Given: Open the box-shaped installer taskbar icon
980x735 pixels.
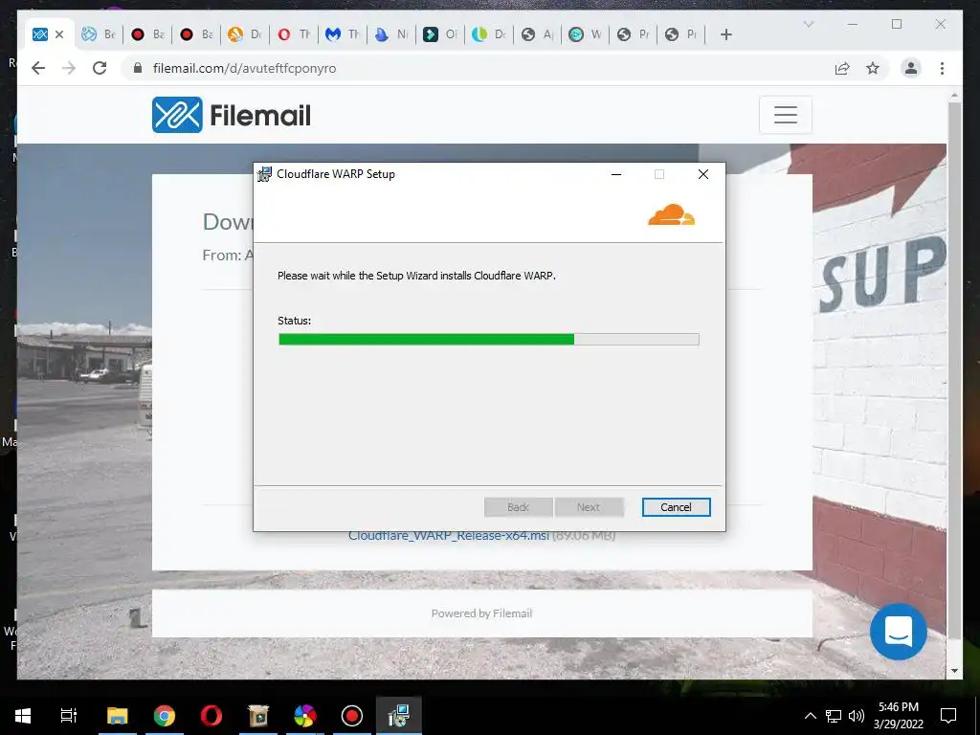Looking at the screenshot, I should 258,716.
